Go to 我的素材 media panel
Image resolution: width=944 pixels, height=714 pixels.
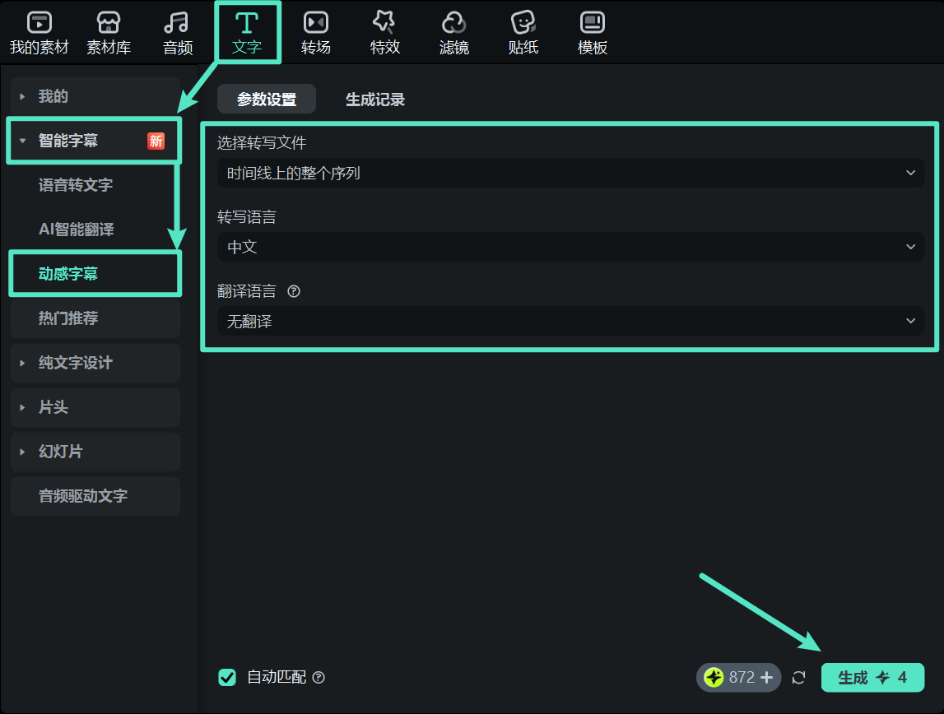pyautogui.click(x=38, y=31)
